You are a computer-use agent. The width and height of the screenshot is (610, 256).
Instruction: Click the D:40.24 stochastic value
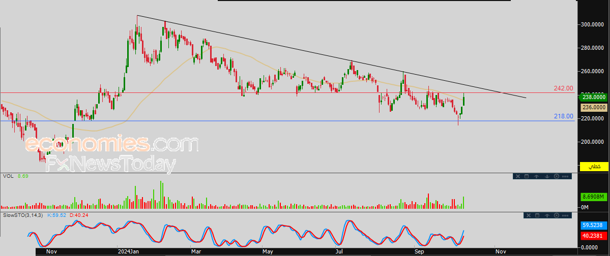click(78, 214)
